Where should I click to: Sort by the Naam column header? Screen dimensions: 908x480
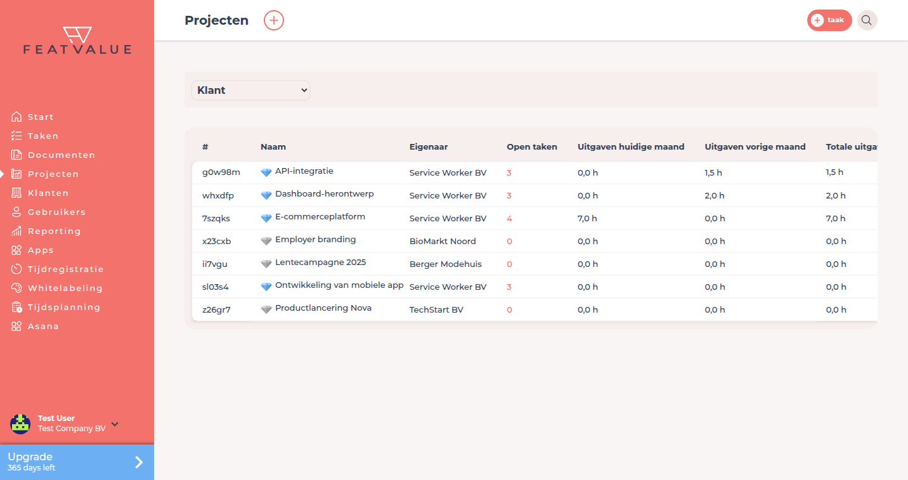point(273,147)
